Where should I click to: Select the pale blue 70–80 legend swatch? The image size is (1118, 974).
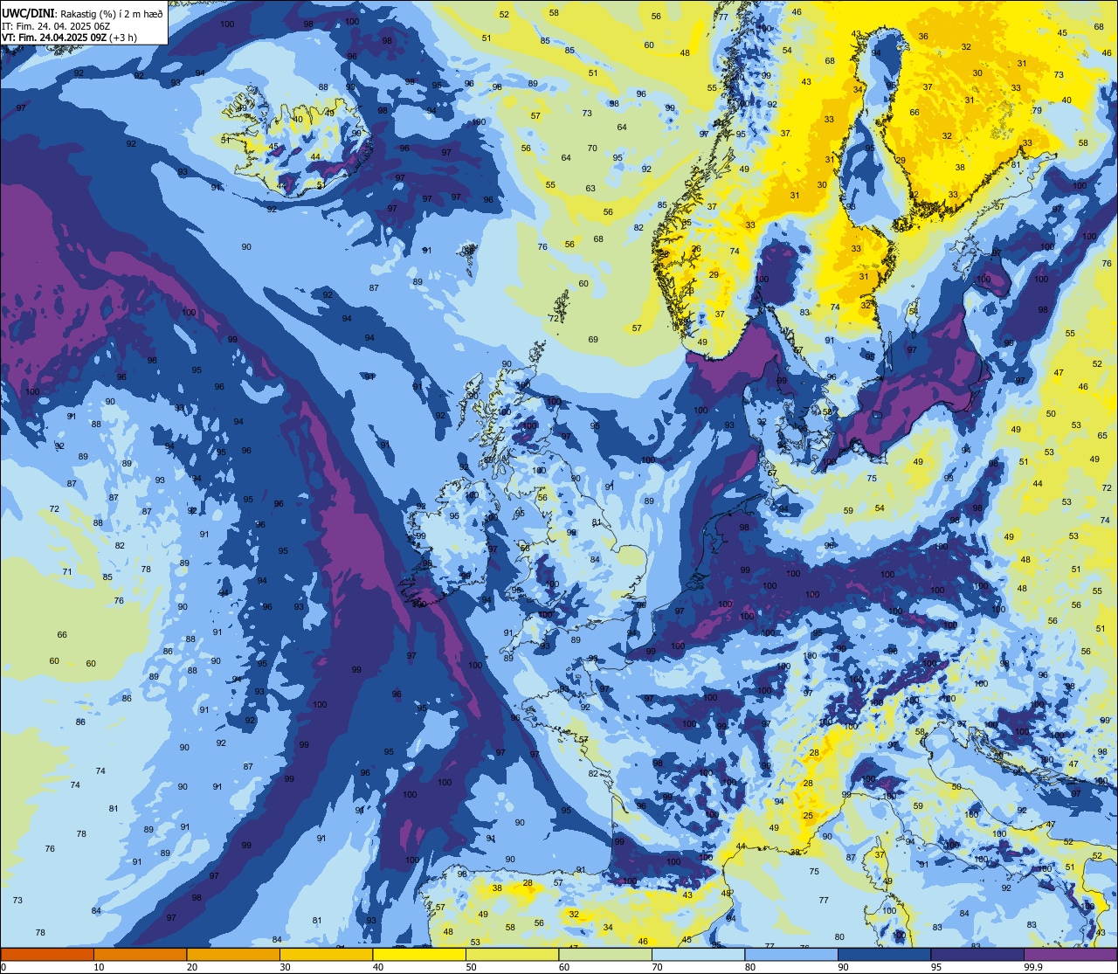[698, 954]
